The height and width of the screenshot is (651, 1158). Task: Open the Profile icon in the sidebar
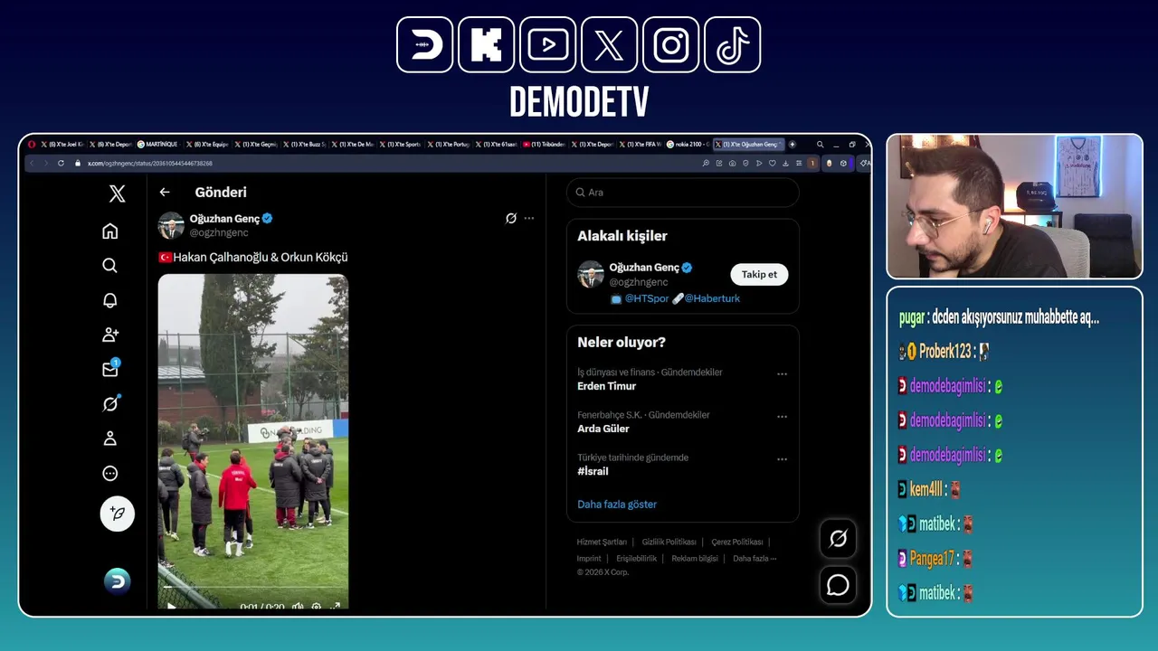(109, 439)
